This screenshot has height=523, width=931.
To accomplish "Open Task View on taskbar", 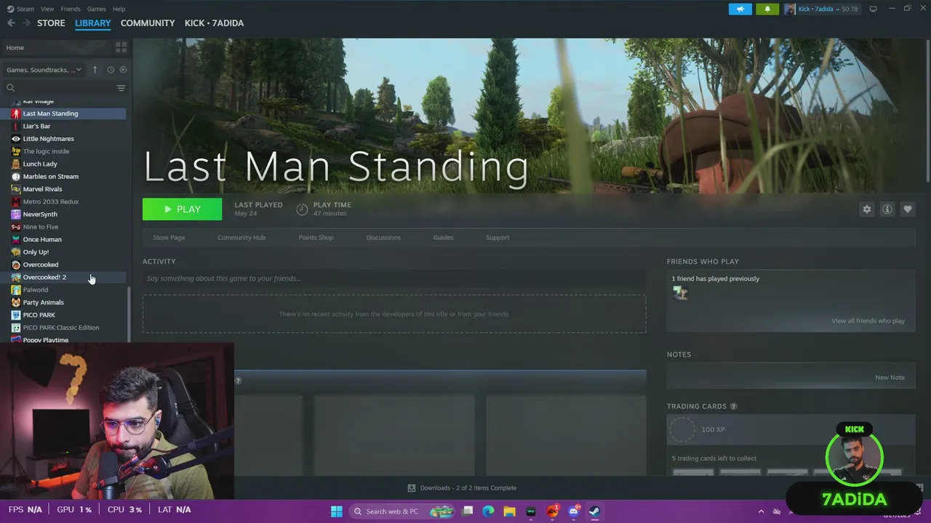I will pos(468,511).
